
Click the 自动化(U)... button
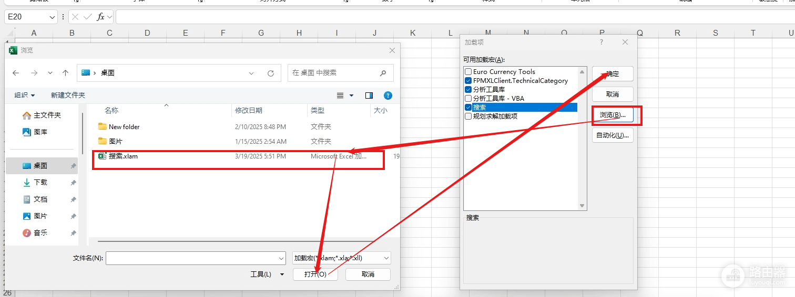[613, 135]
